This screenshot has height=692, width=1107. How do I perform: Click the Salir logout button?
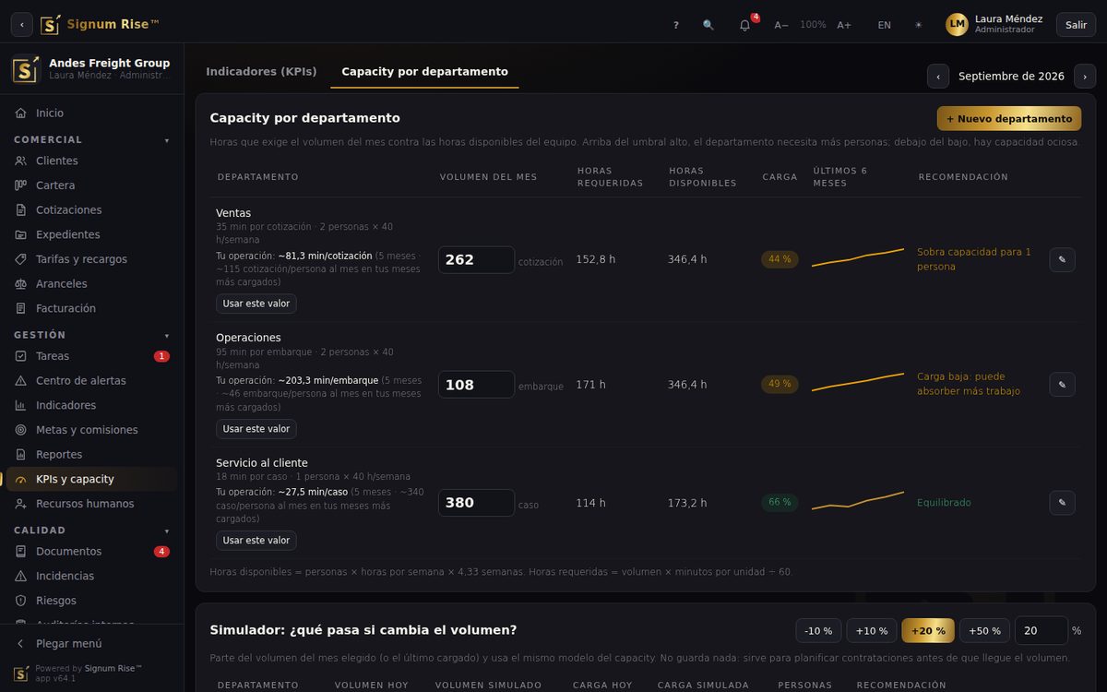1076,25
